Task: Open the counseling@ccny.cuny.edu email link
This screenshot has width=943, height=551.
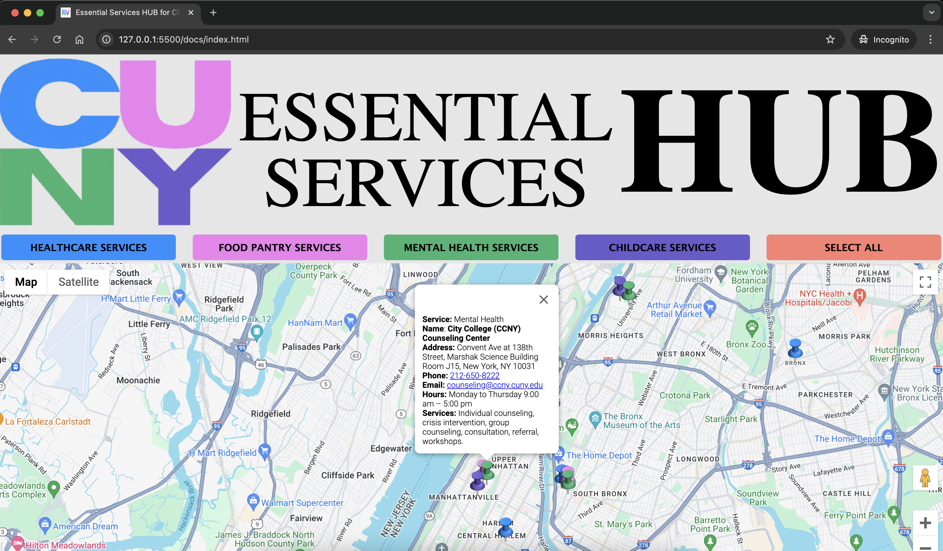Action: tap(494, 385)
